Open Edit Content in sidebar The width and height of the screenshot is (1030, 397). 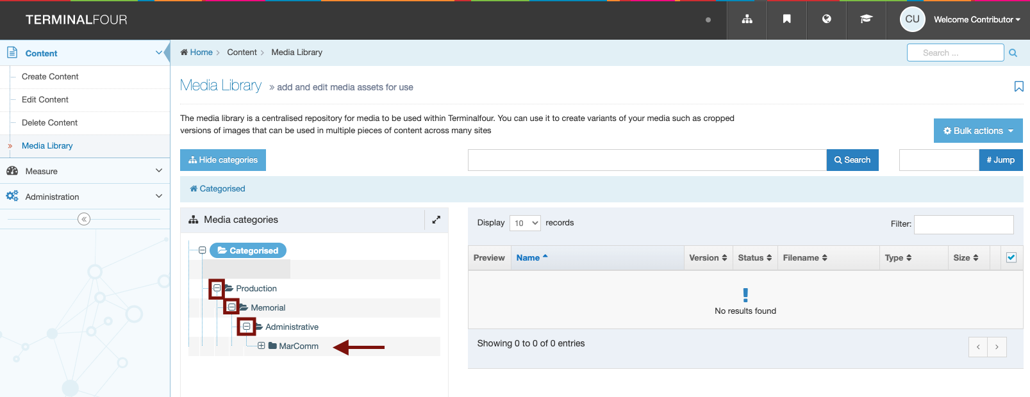45,100
